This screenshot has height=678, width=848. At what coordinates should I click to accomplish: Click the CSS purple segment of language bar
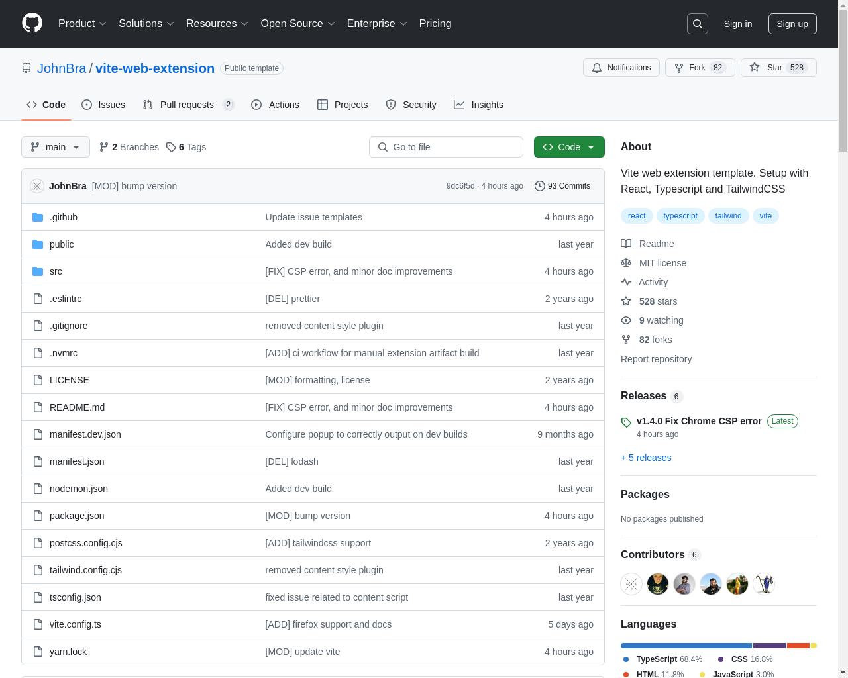coord(769,646)
